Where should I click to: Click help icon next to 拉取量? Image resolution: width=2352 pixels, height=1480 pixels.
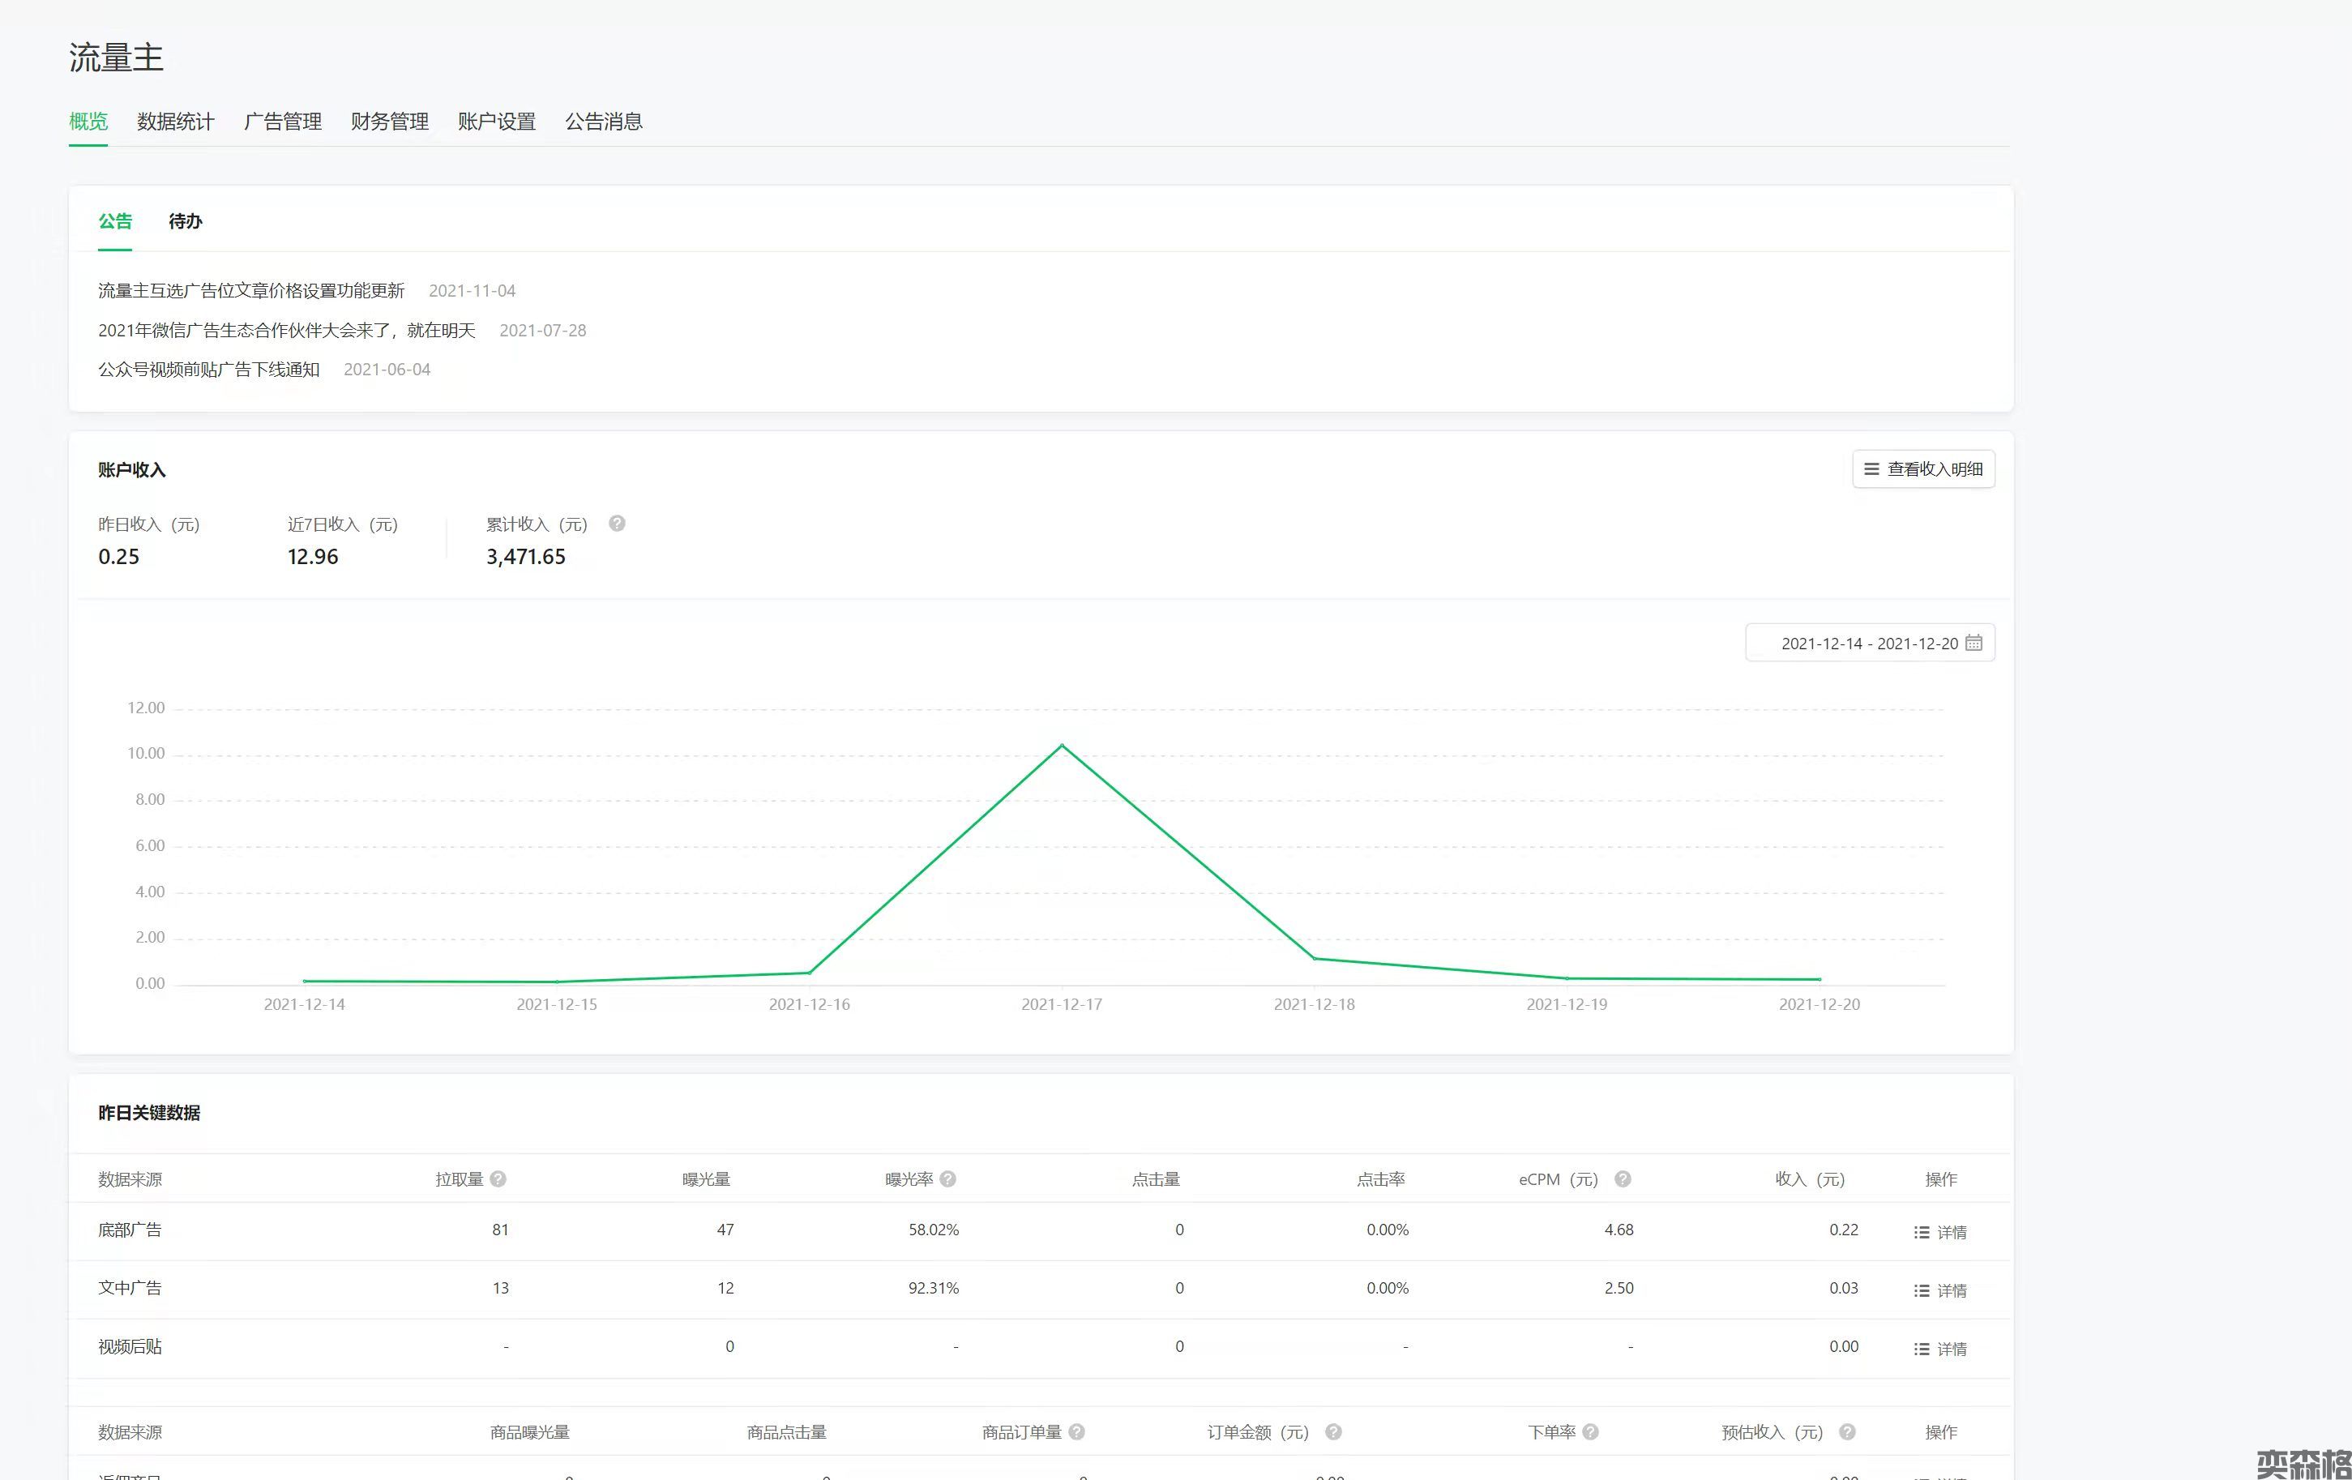click(x=498, y=1179)
